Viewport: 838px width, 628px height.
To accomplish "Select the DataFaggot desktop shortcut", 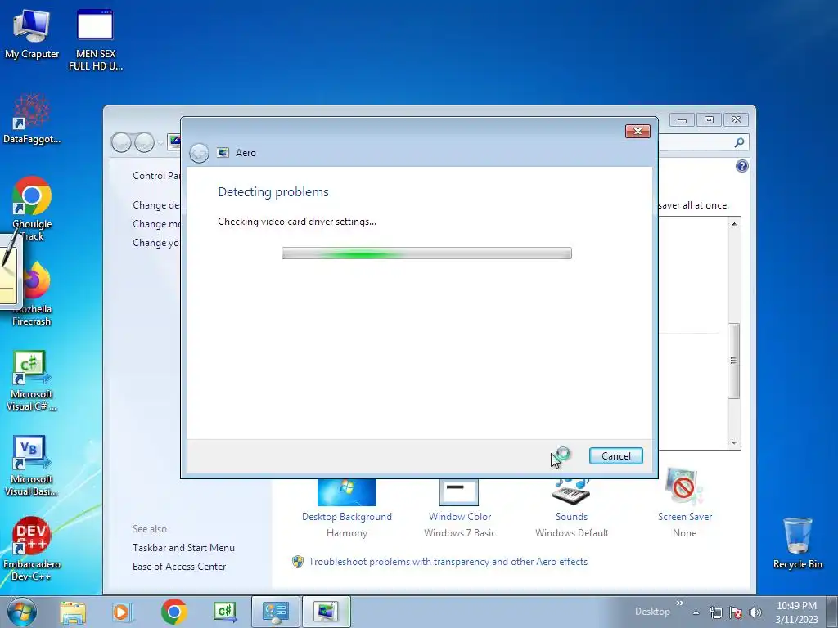I will pyautogui.click(x=32, y=119).
